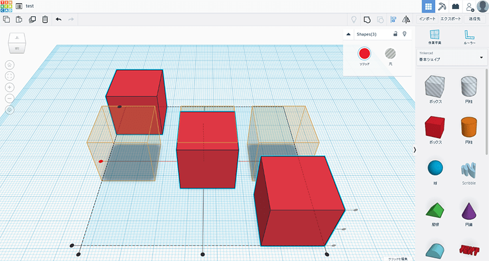Collapse the shapes sidebar with the chevron
The width and height of the screenshot is (489, 261).
415,149
